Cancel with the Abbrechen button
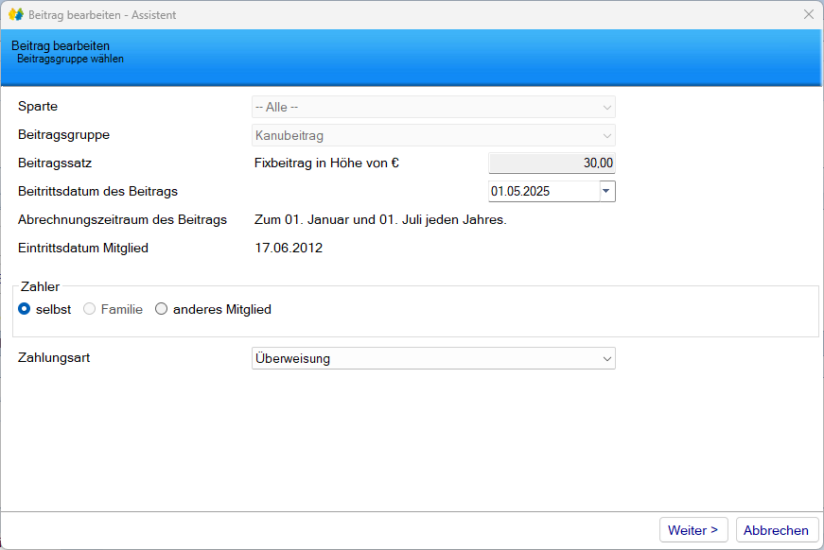This screenshot has width=824, height=550. click(776, 530)
